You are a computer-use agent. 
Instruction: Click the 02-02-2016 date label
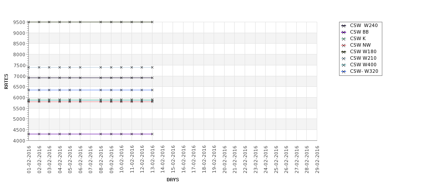click(39, 160)
